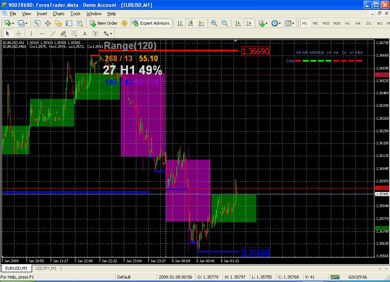Draw a vertical line with toolbar tool
390x282 pixels.
(31, 33)
